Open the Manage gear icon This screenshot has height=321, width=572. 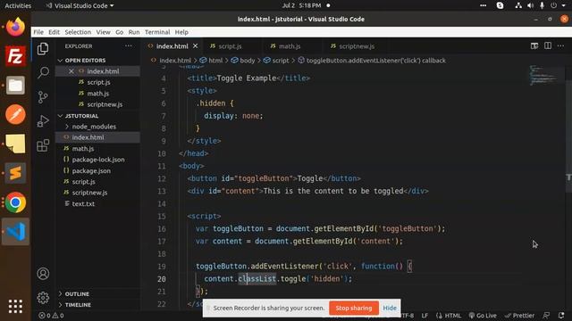pyautogui.click(x=43, y=298)
